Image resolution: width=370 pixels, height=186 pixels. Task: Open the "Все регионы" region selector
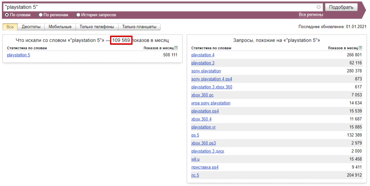tap(311, 15)
